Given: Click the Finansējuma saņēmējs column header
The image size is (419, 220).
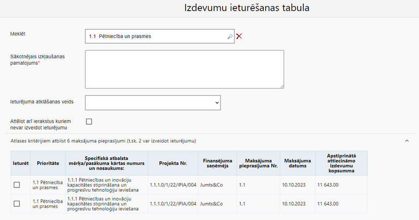Looking at the screenshot, I should 218,163.
